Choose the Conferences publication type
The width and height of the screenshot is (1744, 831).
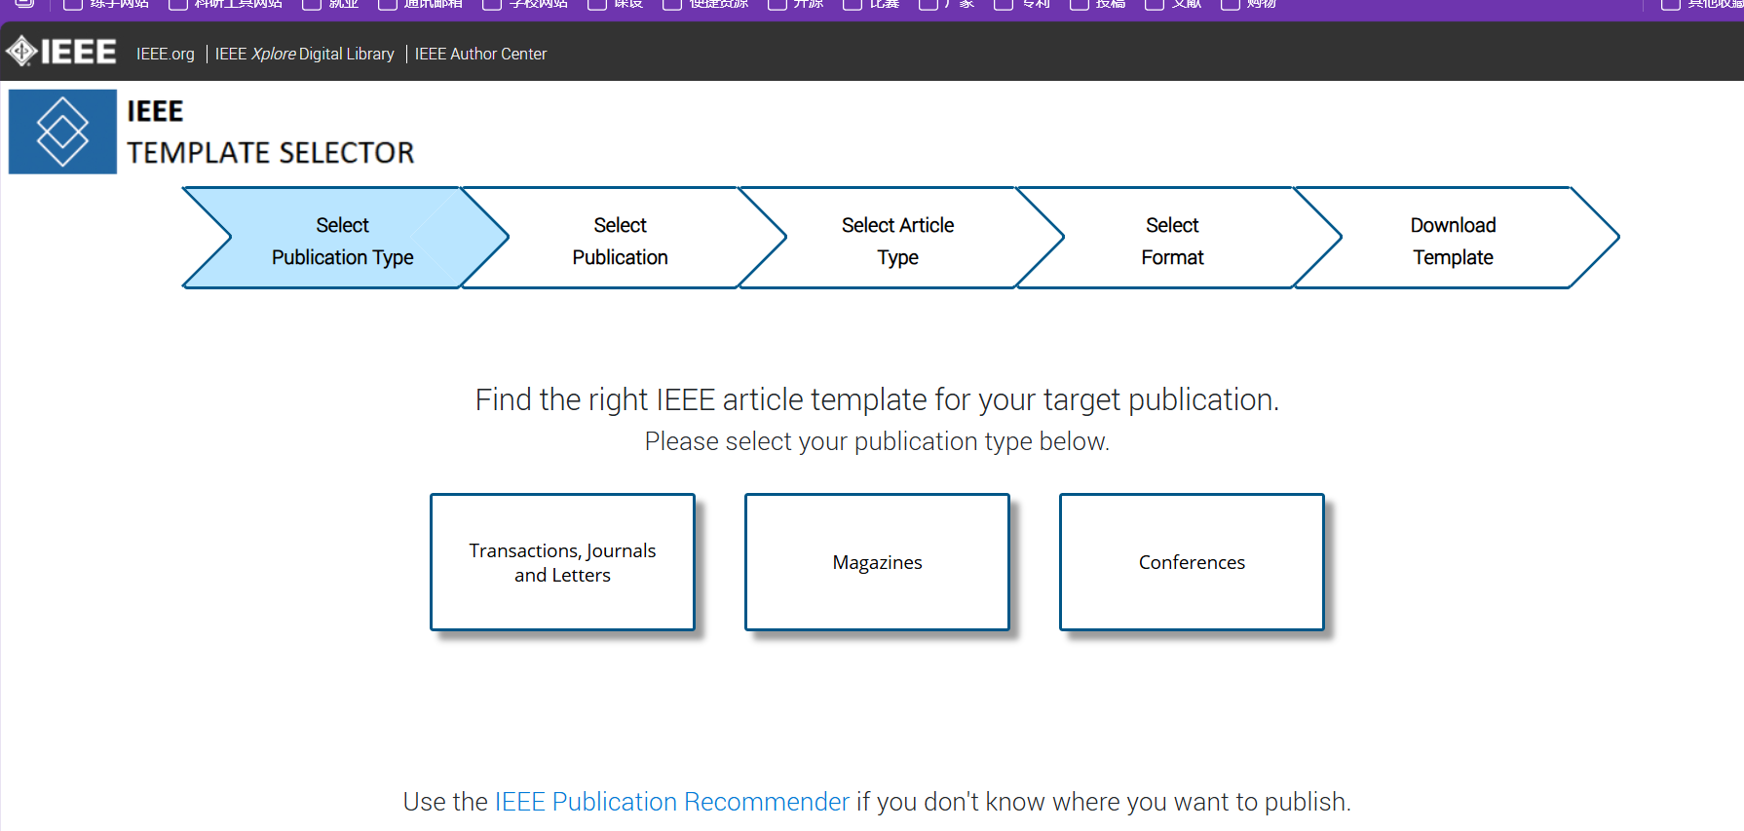point(1192,562)
